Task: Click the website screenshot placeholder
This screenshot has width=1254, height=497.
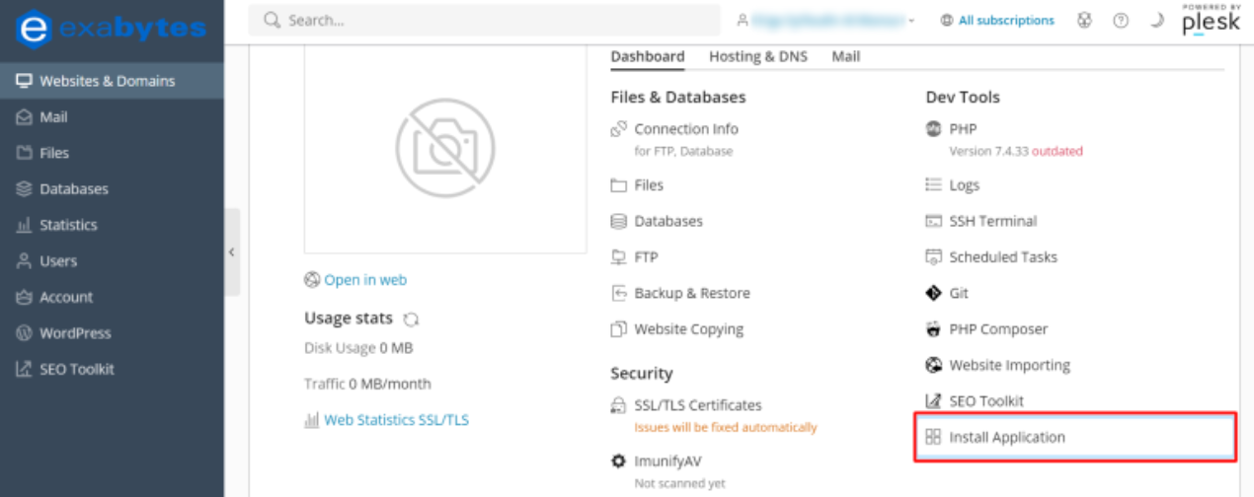Action: pos(445,148)
